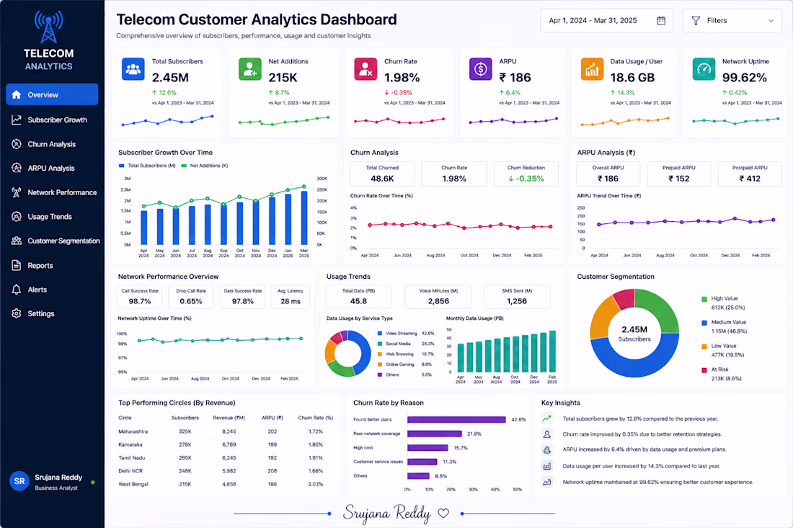
Task: Open the Apr 1, 2024 - Mar 31, 2025 date picker
Action: (606, 21)
